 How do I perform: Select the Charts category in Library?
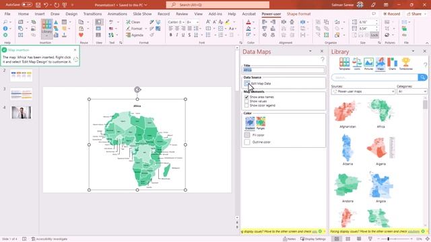coord(392,64)
